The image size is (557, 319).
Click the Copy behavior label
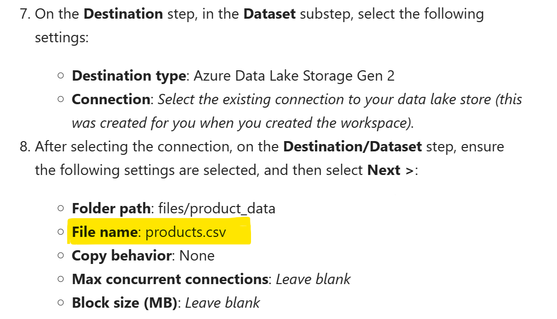tap(122, 256)
